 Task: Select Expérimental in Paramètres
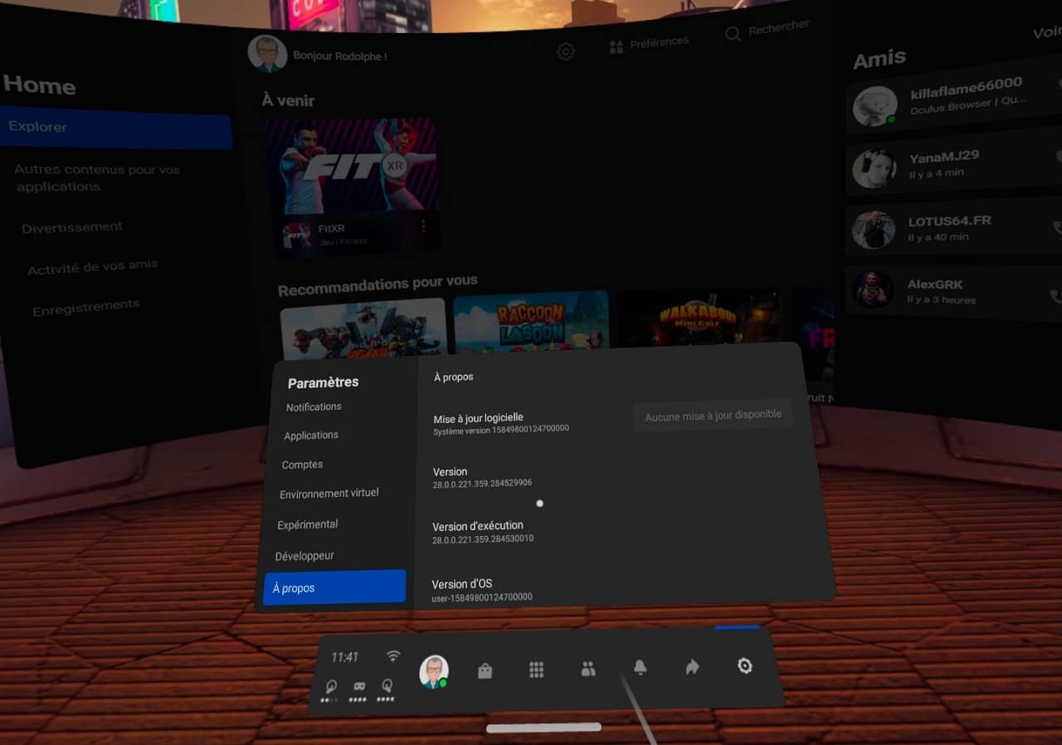308,524
